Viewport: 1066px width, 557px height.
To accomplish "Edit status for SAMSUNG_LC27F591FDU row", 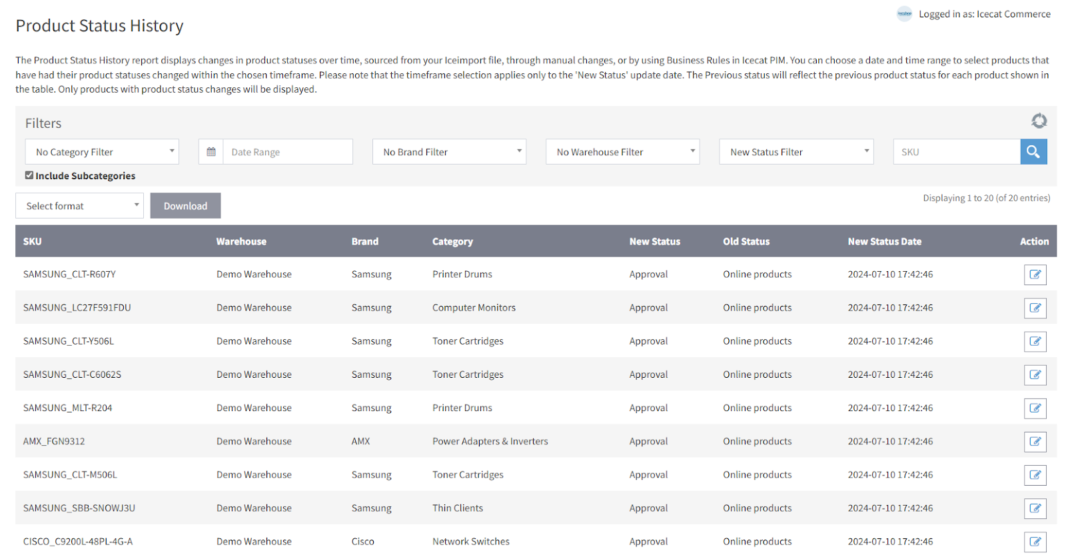I will click(1035, 308).
